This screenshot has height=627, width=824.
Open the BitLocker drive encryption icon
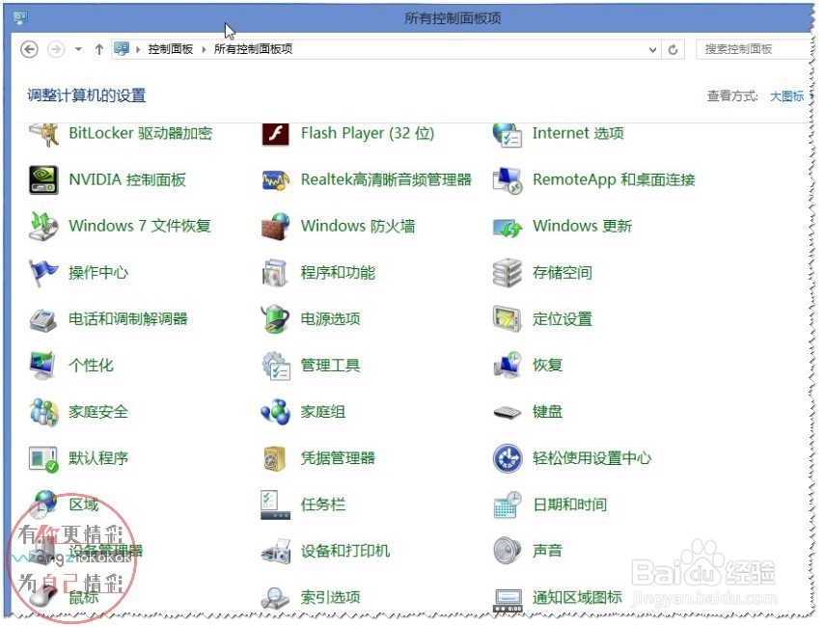pyautogui.click(x=43, y=134)
